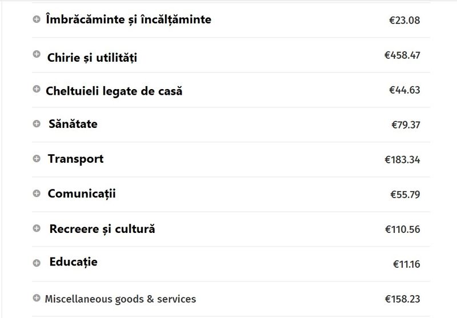Open the Îmbrăcăminte și încălțăminte label
This screenshot has width=457, height=318.
click(x=128, y=19)
